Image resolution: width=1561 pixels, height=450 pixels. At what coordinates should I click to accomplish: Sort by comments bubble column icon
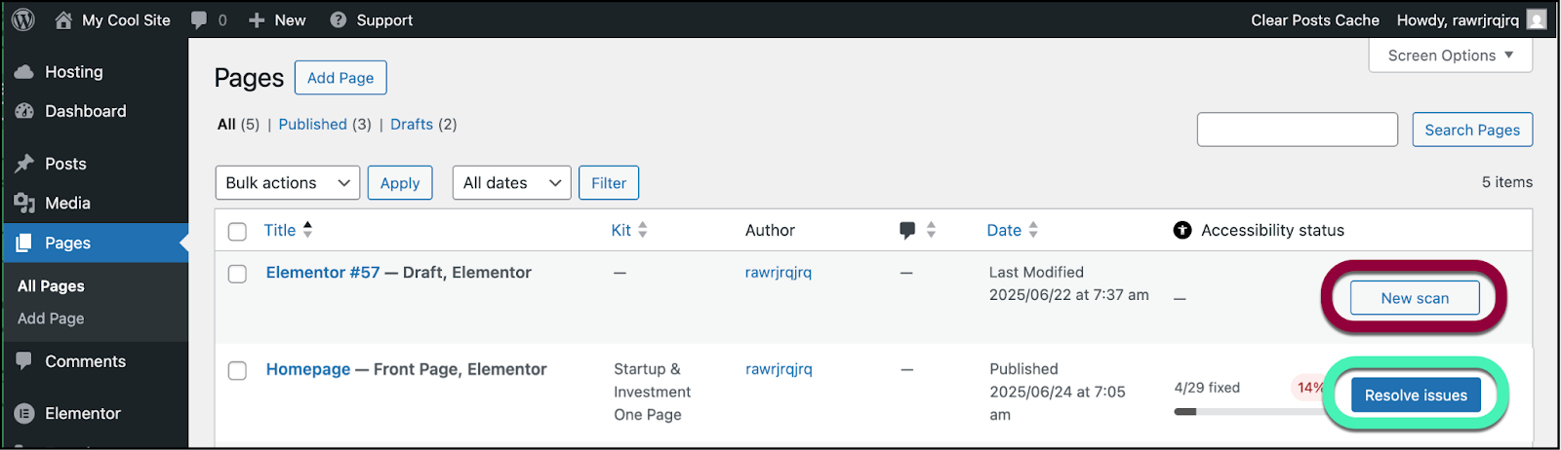click(908, 230)
